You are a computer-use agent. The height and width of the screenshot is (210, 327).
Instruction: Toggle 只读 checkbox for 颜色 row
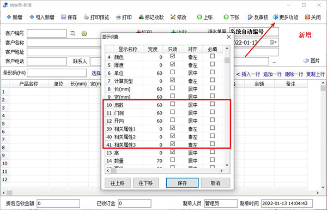click(x=172, y=56)
